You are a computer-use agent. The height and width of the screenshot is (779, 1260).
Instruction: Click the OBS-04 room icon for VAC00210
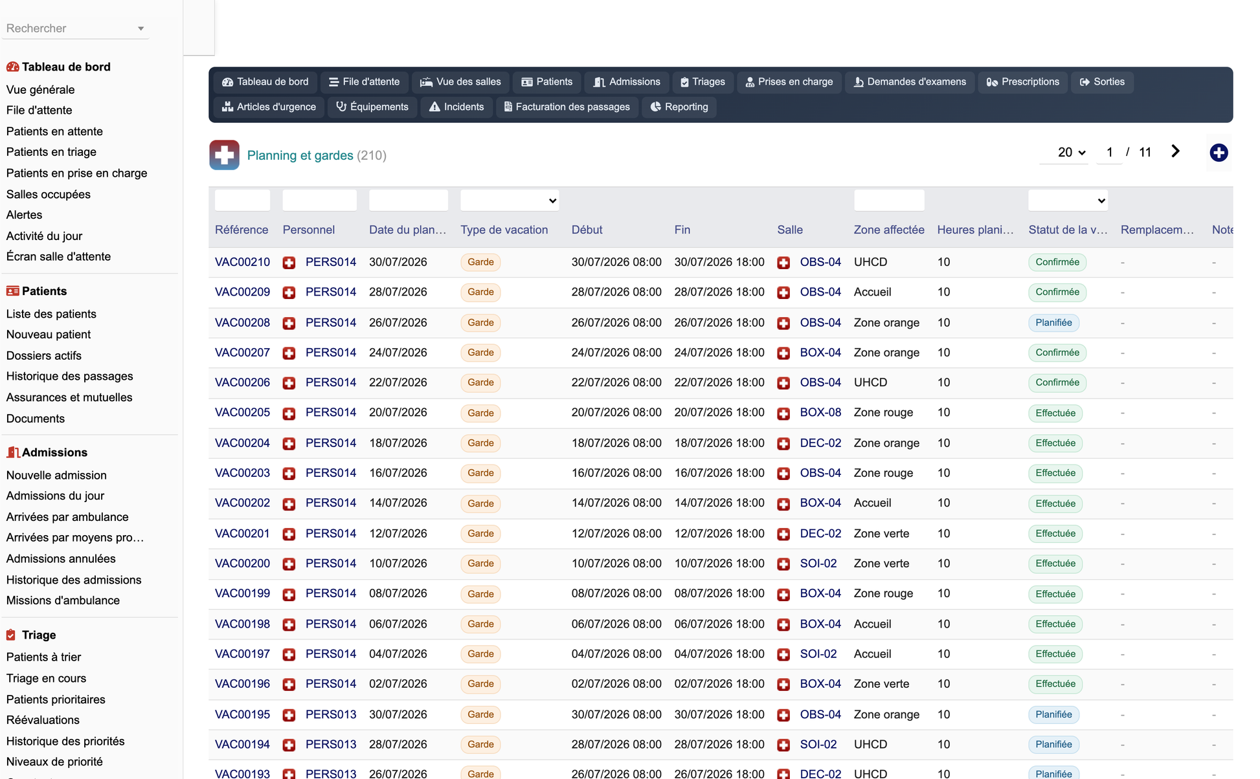tap(783, 263)
